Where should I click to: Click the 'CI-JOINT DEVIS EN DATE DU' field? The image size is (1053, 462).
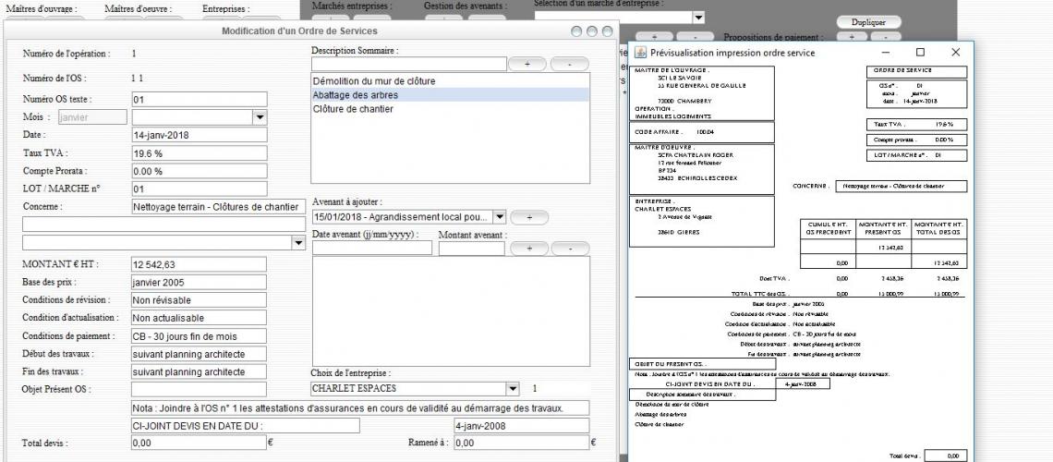[x=245, y=426]
